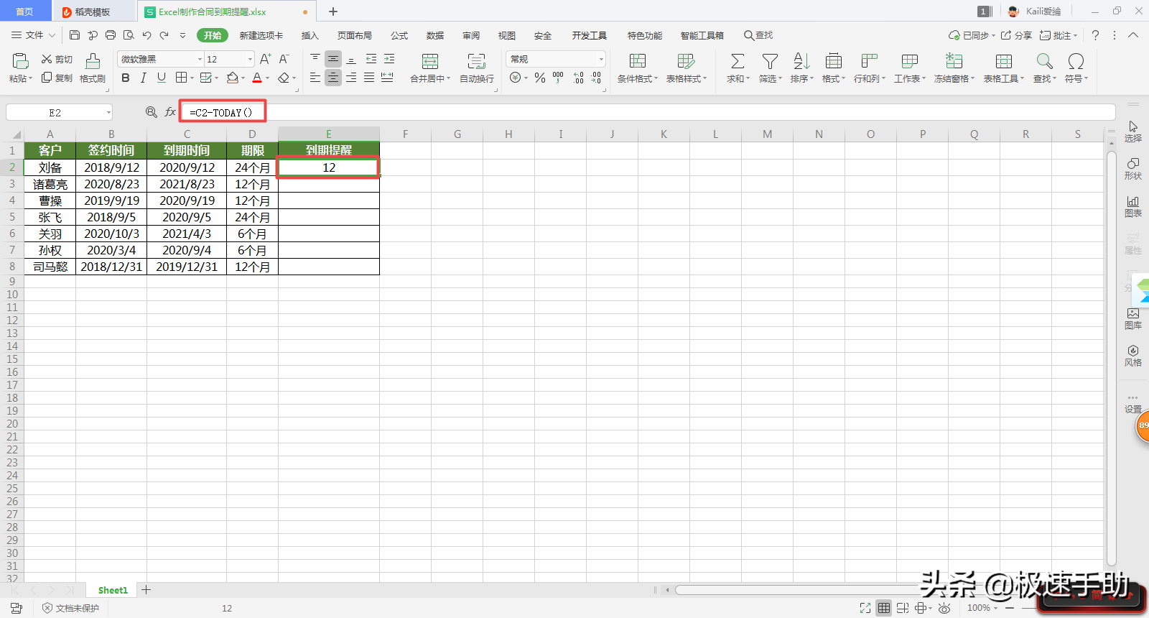The width and height of the screenshot is (1149, 618).
Task: Expand the currency format dropdown arrow
Action: [526, 78]
